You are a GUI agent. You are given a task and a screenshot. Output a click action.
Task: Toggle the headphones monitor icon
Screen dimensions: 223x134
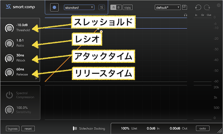point(186,15)
